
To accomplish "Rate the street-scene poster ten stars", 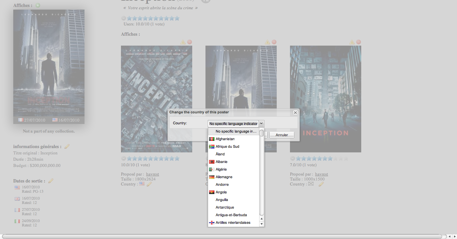I will pyautogui.click(x=346, y=158).
